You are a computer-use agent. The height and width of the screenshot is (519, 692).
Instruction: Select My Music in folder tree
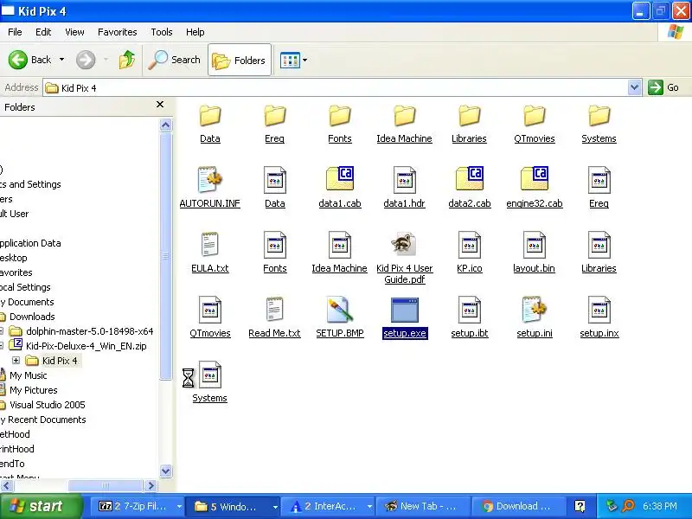pyautogui.click(x=29, y=375)
